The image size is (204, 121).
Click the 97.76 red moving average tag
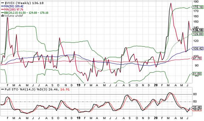click(x=197, y=58)
